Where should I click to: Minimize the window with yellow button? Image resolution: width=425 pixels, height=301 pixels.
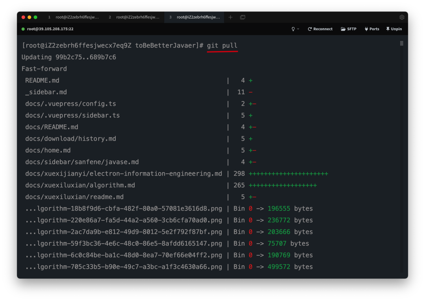[x=29, y=17]
